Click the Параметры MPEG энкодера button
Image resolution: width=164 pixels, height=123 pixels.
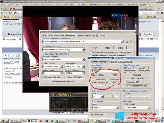pos(64,82)
